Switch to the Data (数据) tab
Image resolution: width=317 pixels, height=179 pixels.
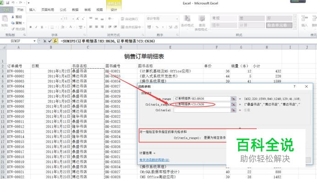point(75,10)
